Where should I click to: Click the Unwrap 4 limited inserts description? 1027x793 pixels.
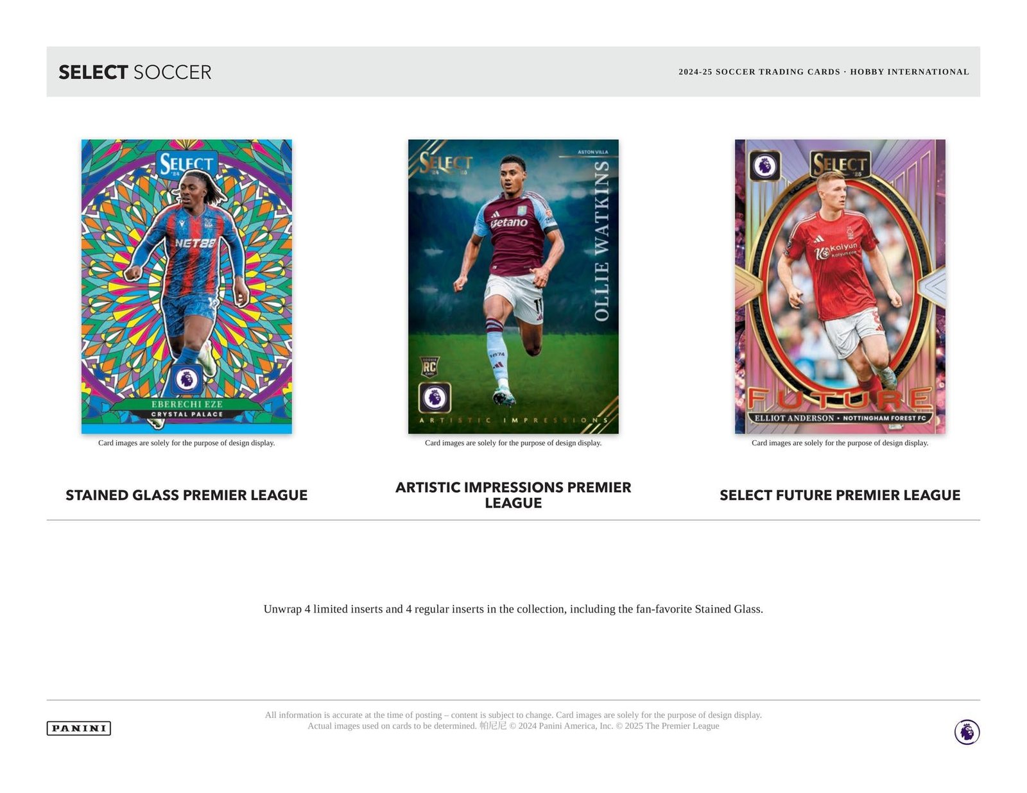click(513, 609)
